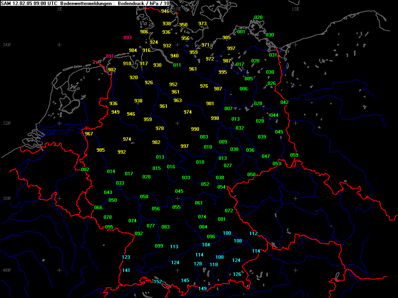Select the cyan 149 pressure reading
This screenshot has width=398, height=298.
coord(202,288)
